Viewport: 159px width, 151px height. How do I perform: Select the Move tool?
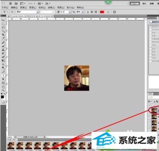[x=3, y=20]
